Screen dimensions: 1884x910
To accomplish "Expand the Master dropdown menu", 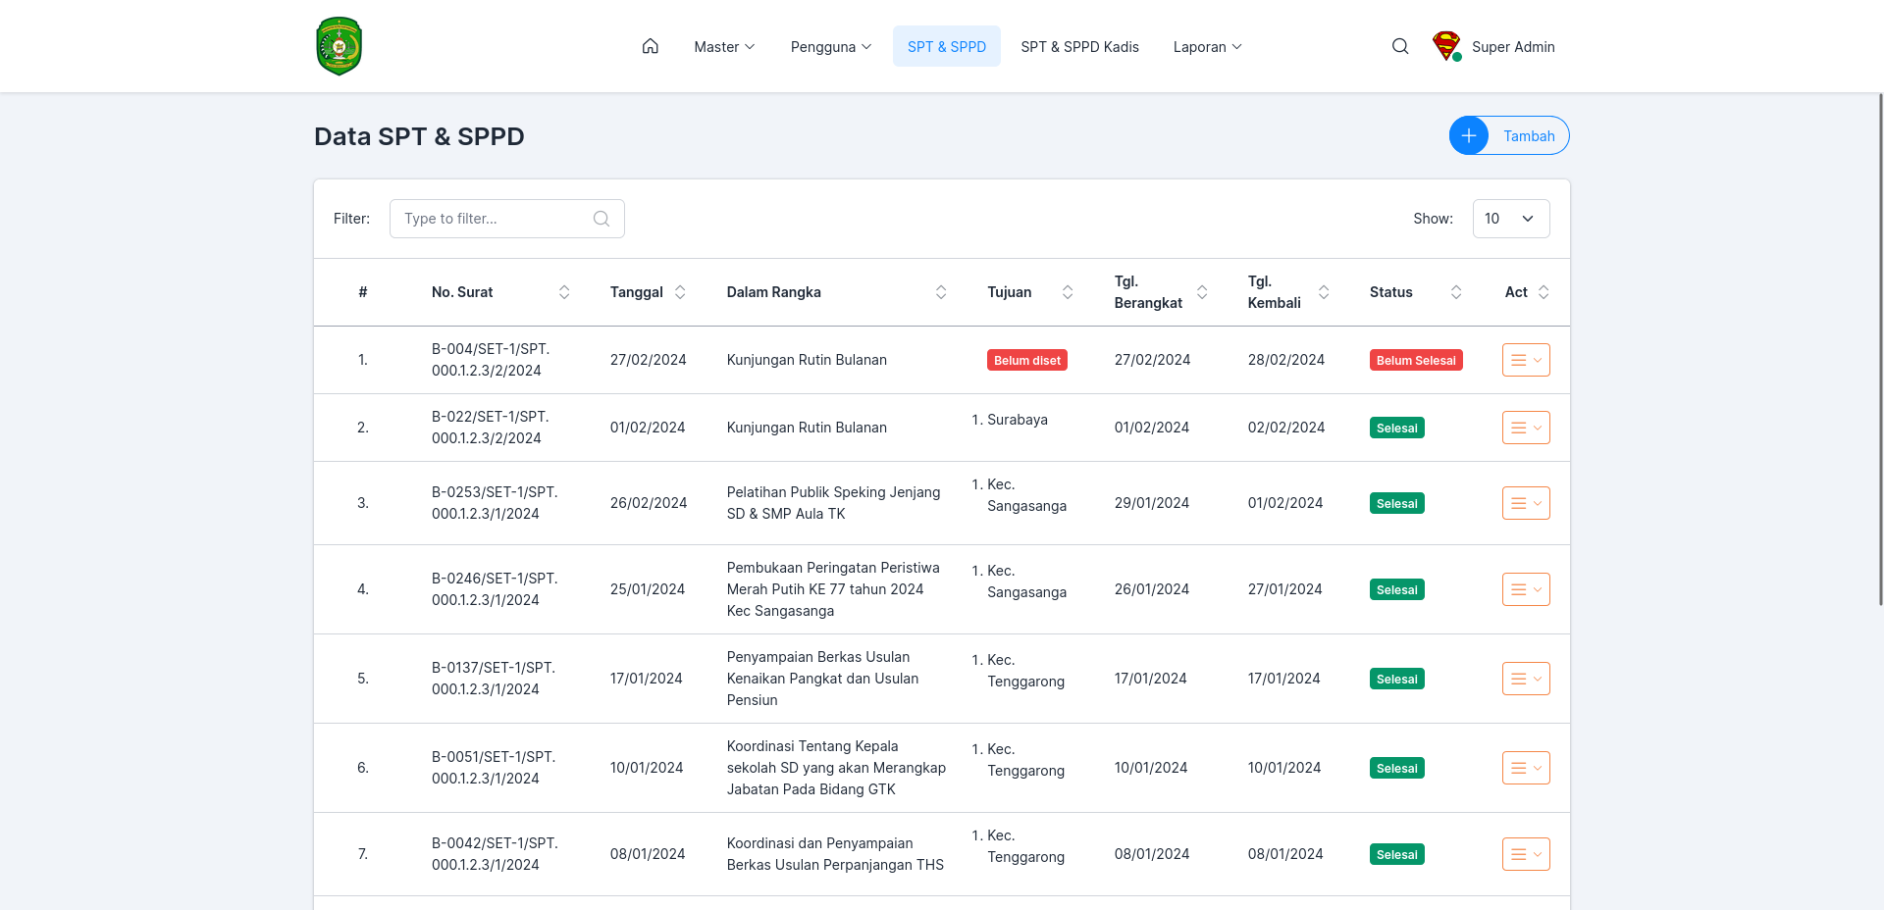I will 724,46.
